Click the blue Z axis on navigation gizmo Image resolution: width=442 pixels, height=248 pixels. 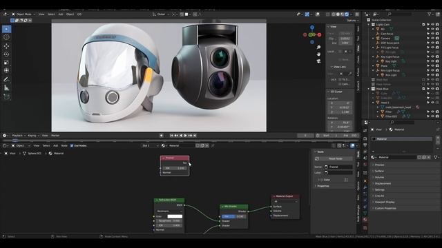(x=312, y=28)
